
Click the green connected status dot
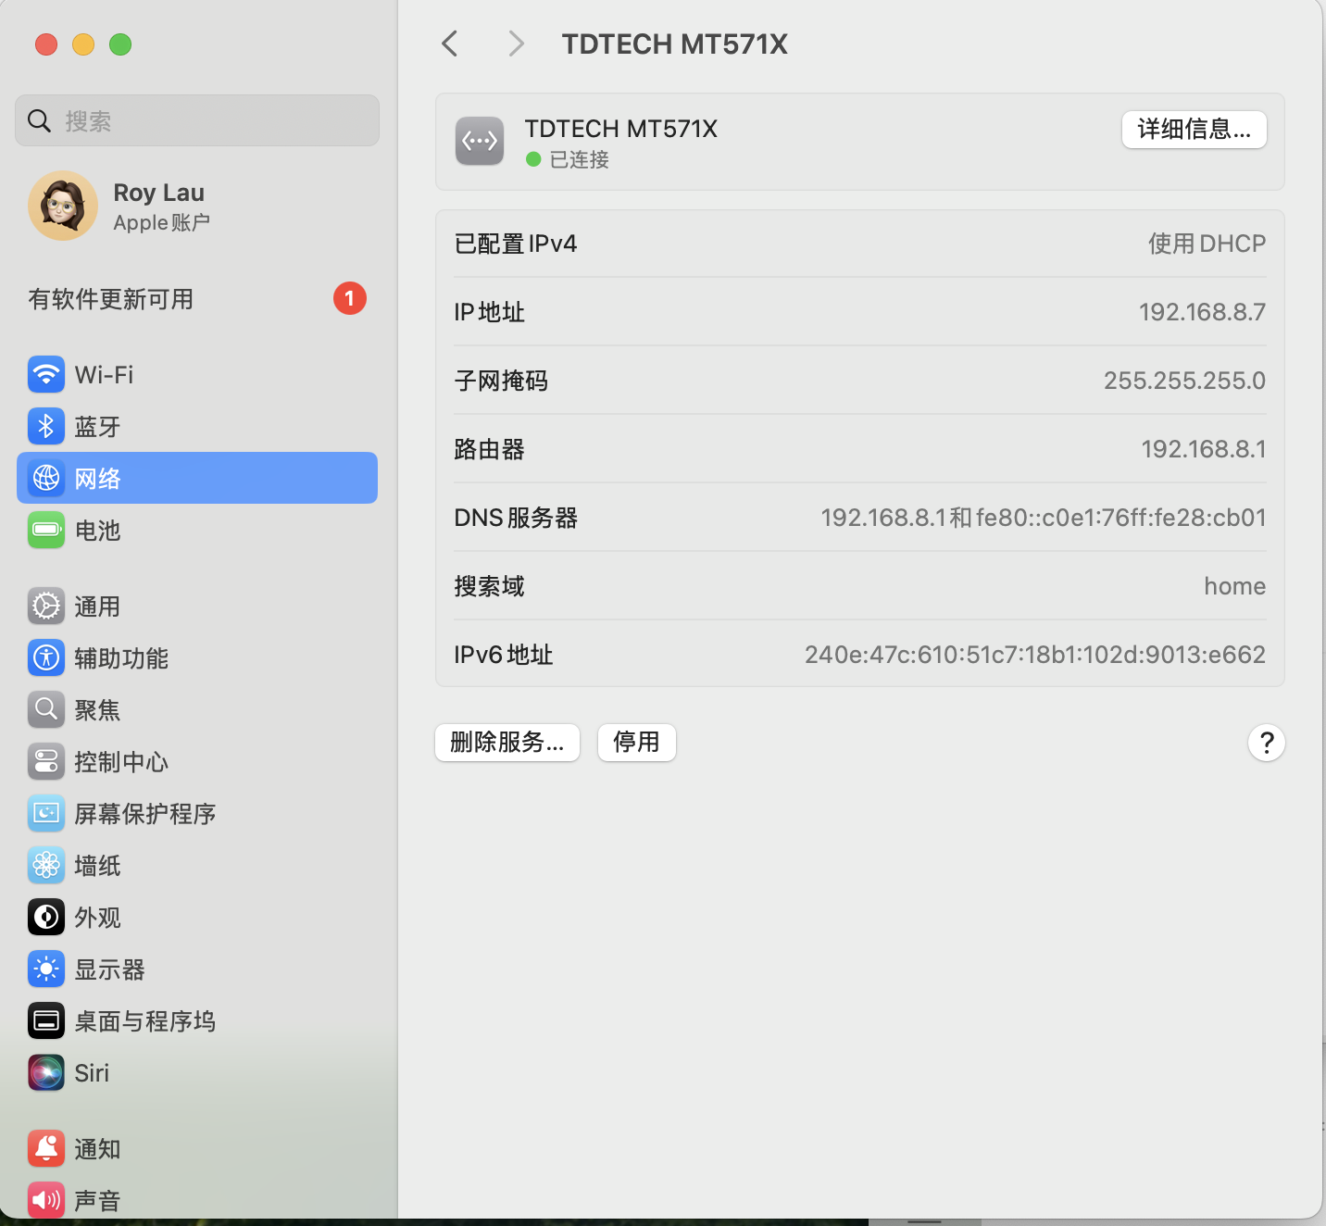point(533,159)
